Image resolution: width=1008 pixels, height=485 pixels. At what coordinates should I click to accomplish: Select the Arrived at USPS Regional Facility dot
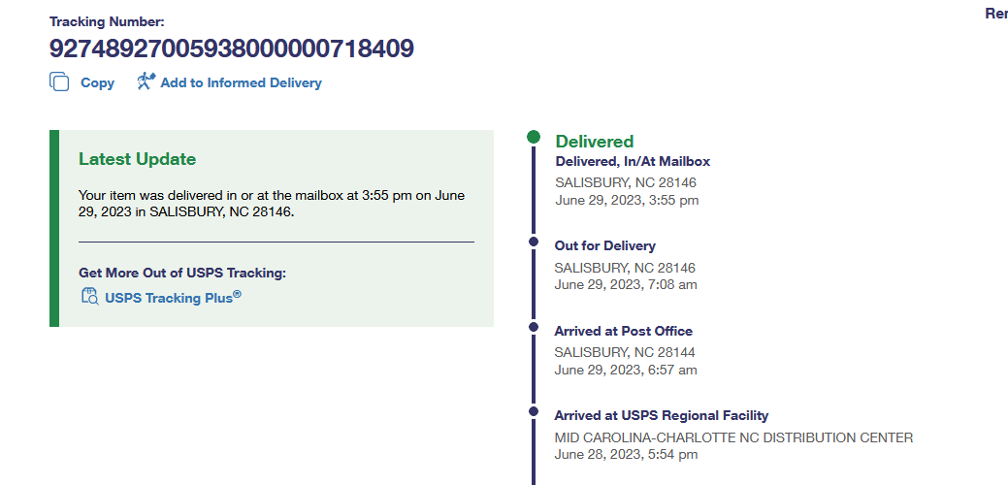coord(534,411)
